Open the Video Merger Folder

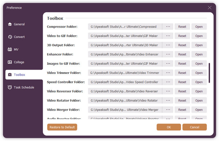click(x=199, y=110)
